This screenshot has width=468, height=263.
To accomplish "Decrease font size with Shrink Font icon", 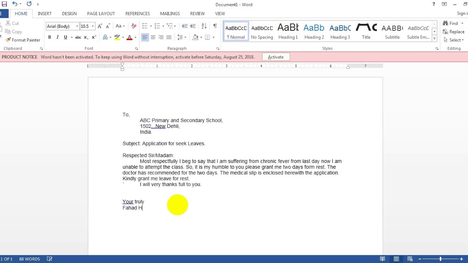I will pos(108,26).
